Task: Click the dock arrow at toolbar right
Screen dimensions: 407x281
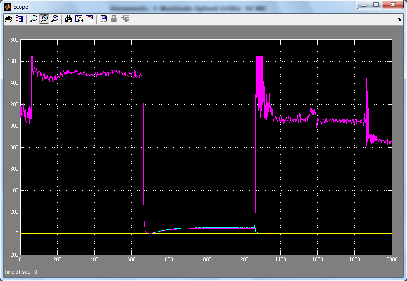Action: 399,19
